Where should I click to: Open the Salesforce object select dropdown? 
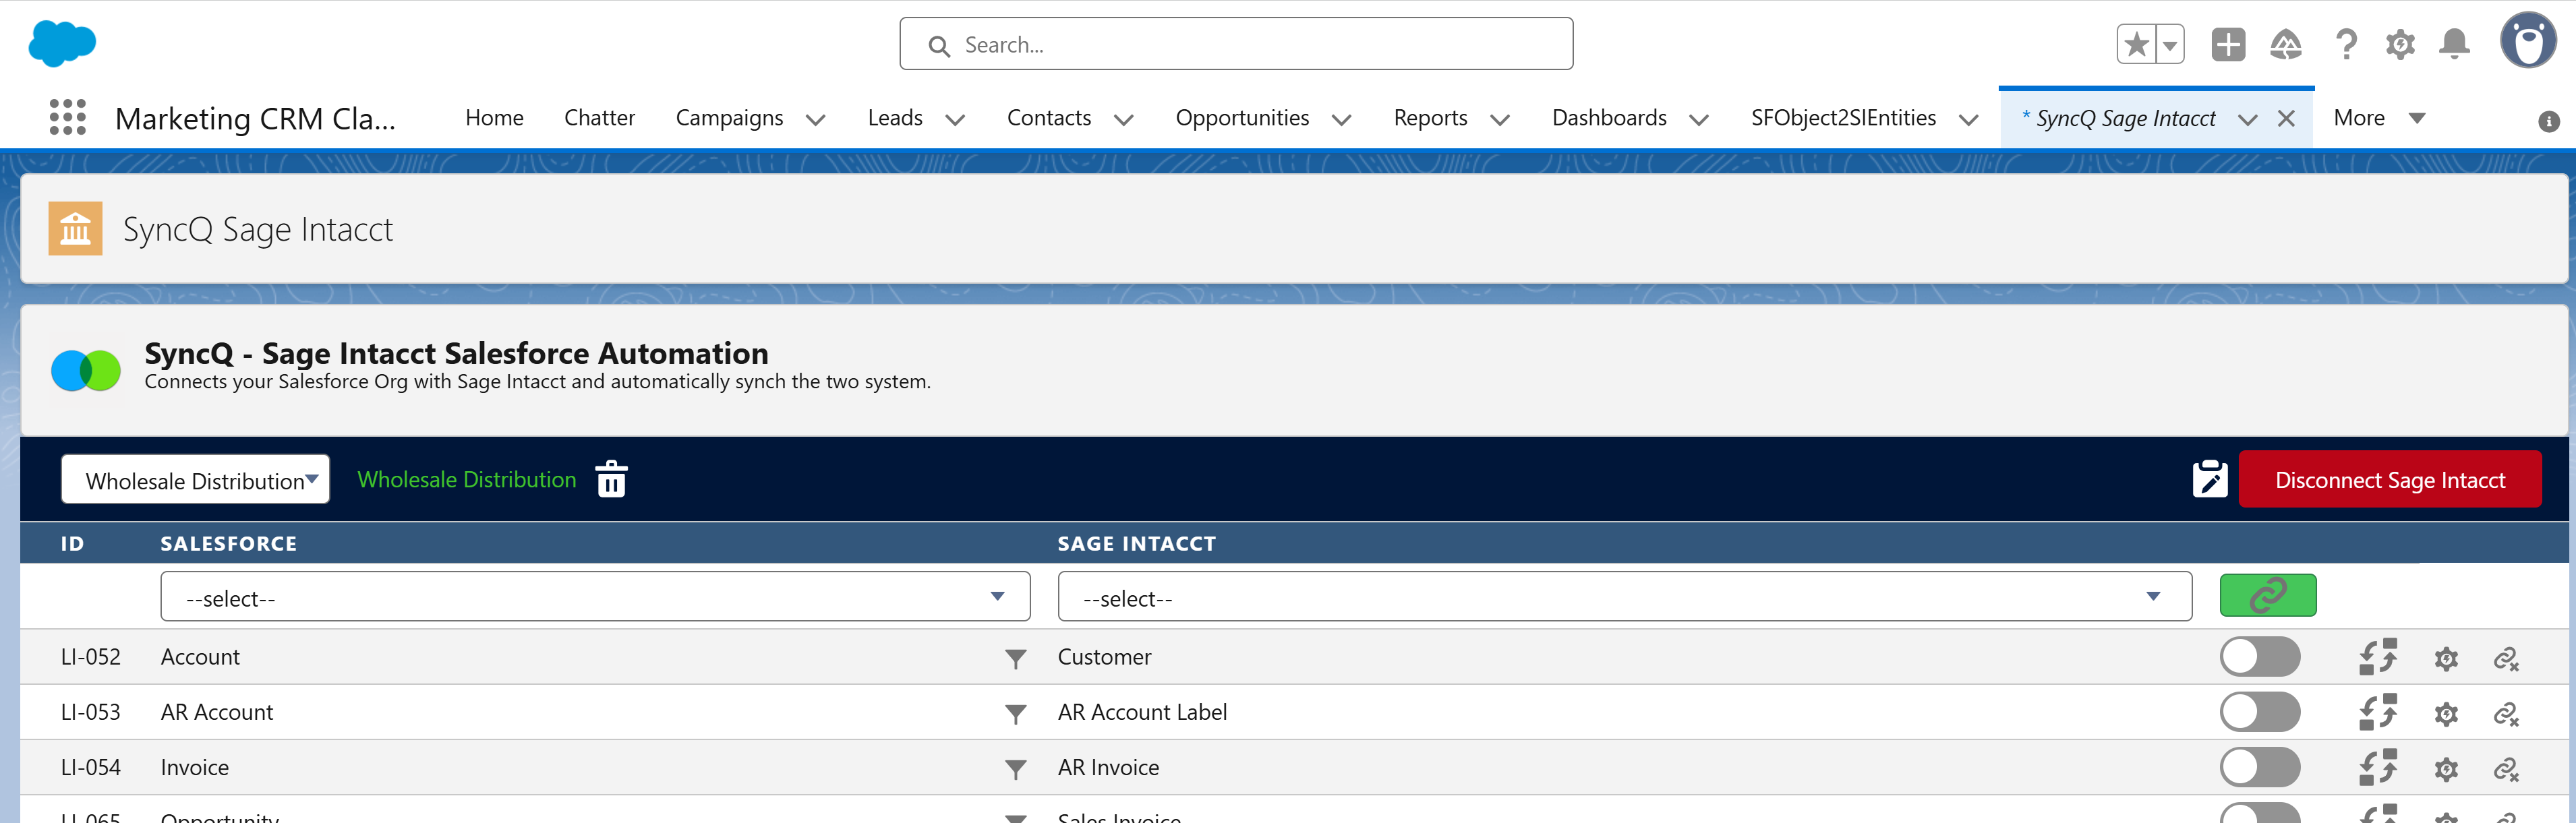(x=595, y=597)
